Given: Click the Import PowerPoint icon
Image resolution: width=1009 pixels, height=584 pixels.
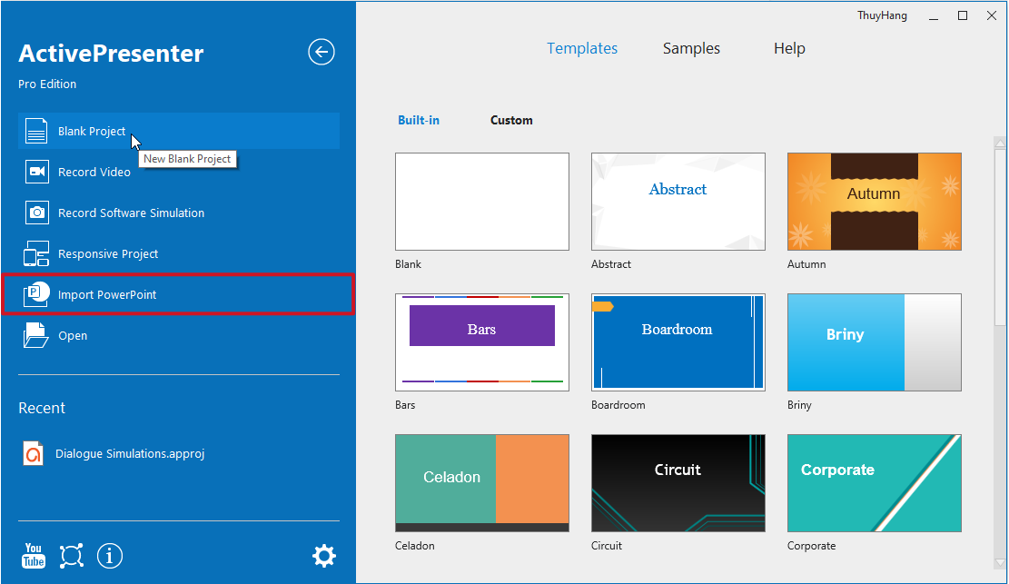Looking at the screenshot, I should click(36, 294).
